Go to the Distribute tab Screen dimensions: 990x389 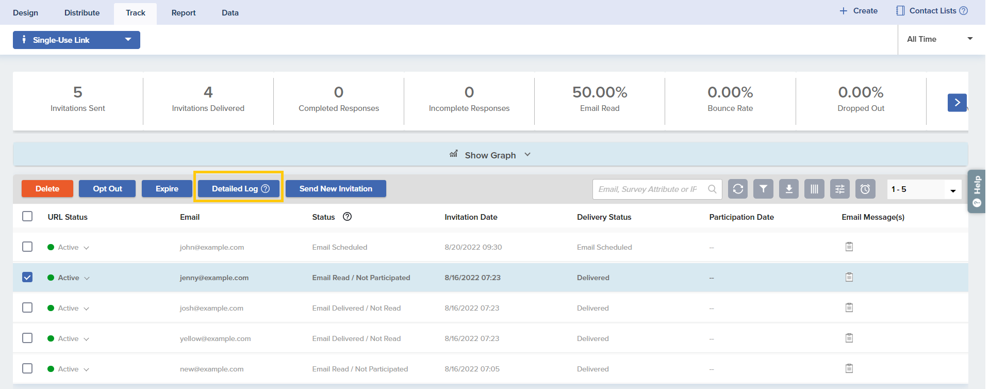[x=82, y=13]
